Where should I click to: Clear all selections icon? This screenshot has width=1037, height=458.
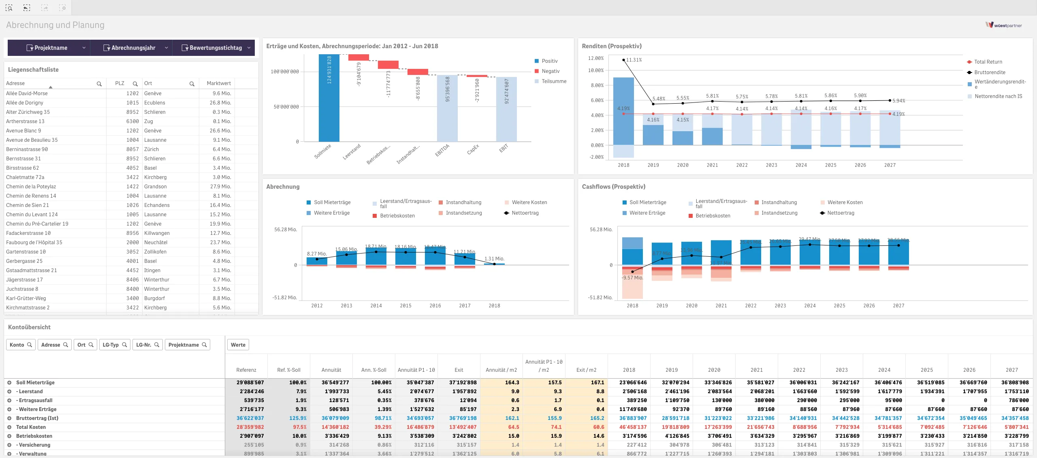(62, 8)
